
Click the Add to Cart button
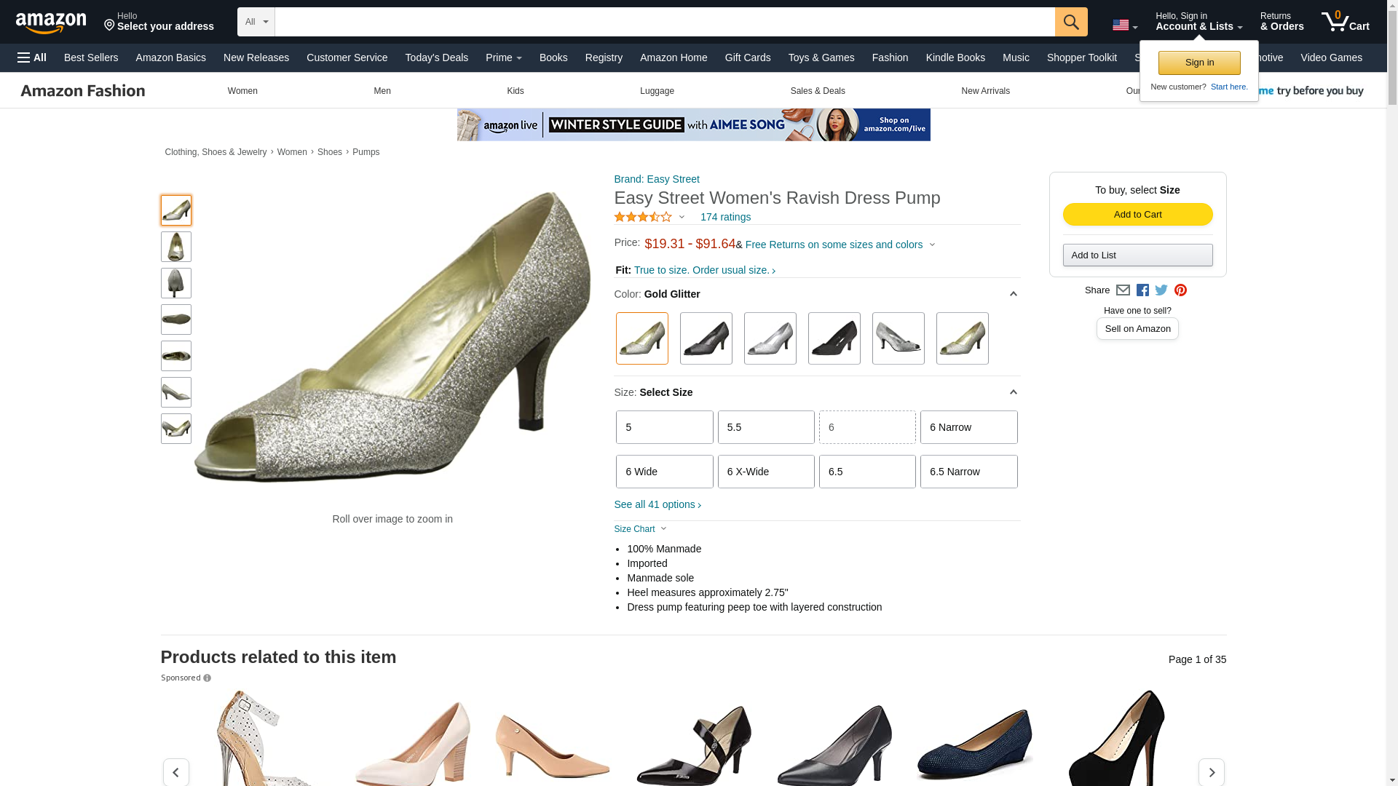(1137, 214)
